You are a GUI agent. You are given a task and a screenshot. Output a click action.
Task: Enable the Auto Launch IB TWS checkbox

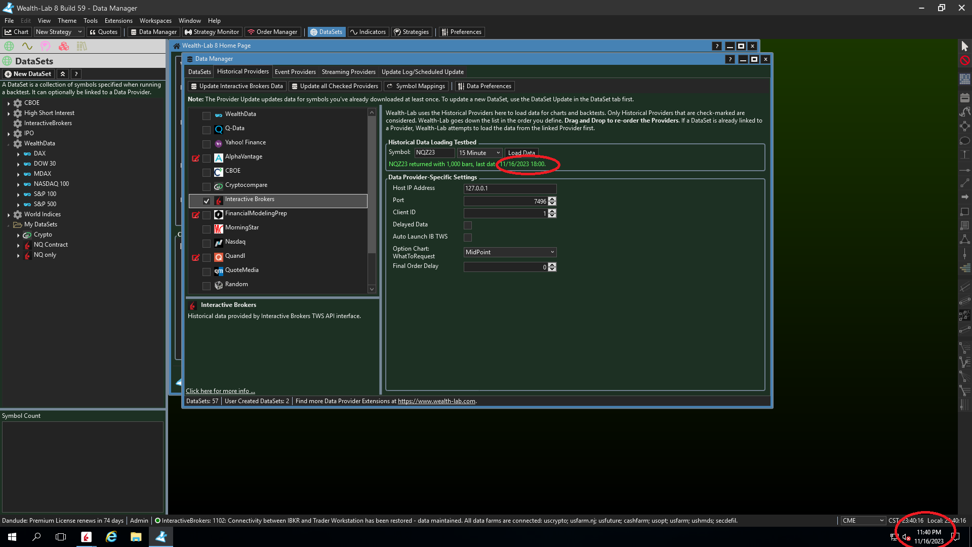468,237
